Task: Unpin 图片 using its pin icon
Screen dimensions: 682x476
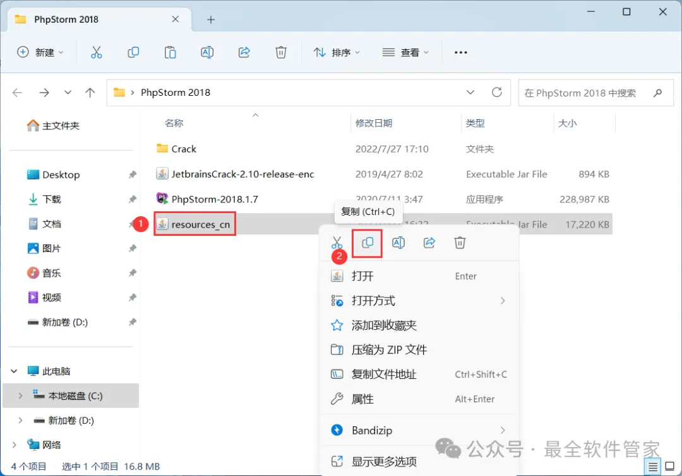Action: (x=132, y=248)
